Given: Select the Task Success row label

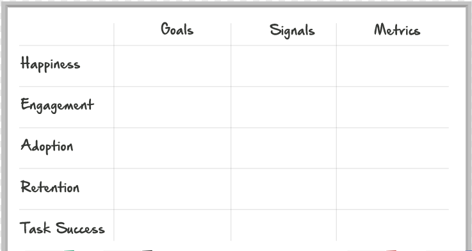Looking at the screenshot, I should click(62, 227).
